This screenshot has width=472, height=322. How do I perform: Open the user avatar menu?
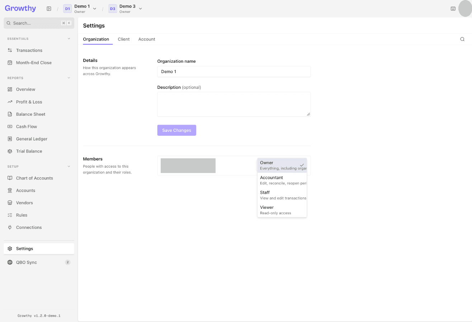tap(465, 9)
